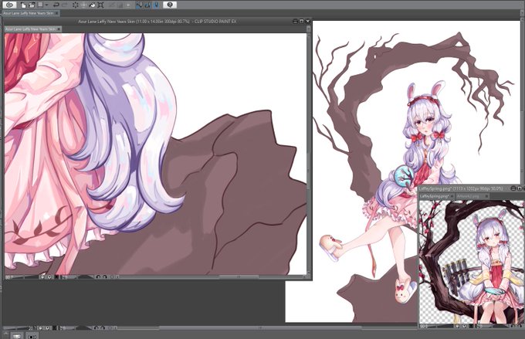Minimize the Azur Lane floating window
This screenshot has height=339, width=525.
click(295, 21)
